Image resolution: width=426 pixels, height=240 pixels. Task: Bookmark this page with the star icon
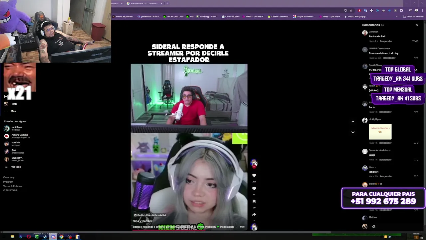click(351, 10)
